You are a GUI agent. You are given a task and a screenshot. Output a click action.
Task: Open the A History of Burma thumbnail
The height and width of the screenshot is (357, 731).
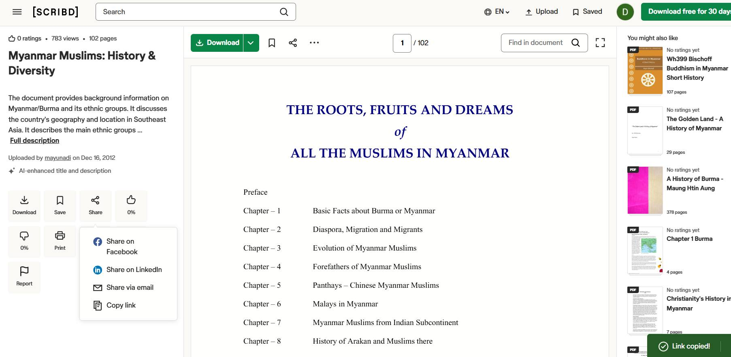pos(645,190)
